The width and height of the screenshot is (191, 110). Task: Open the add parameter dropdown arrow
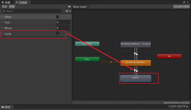coord(70,11)
